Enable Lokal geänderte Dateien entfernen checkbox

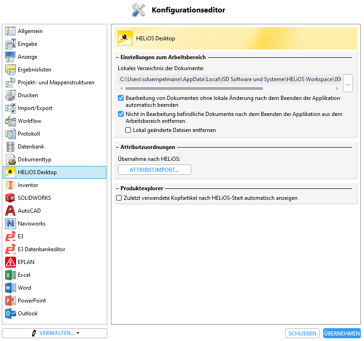coord(128,130)
